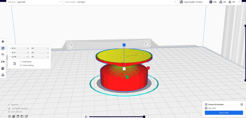Click the print settings sliders icon
The width and height of the screenshot is (246, 118).
point(181,2)
